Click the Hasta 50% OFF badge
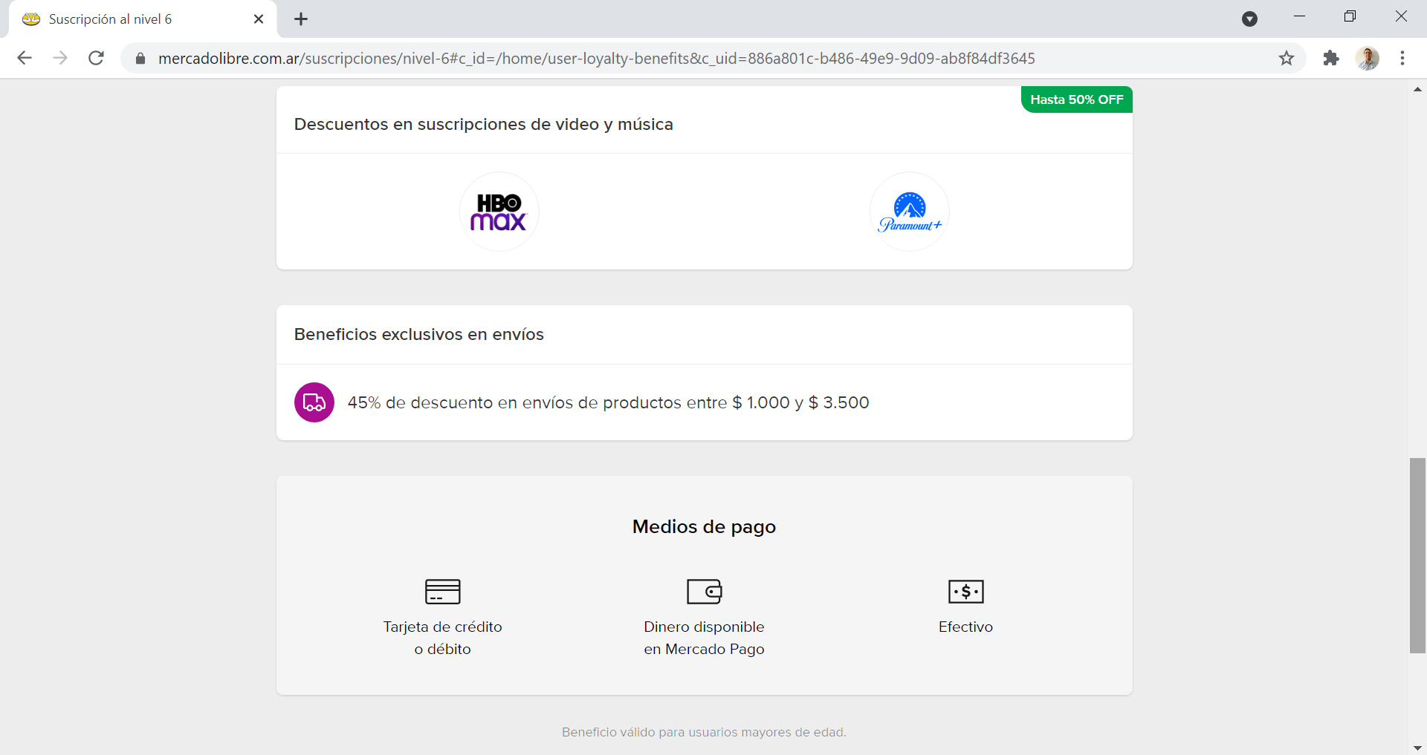 1077,99
